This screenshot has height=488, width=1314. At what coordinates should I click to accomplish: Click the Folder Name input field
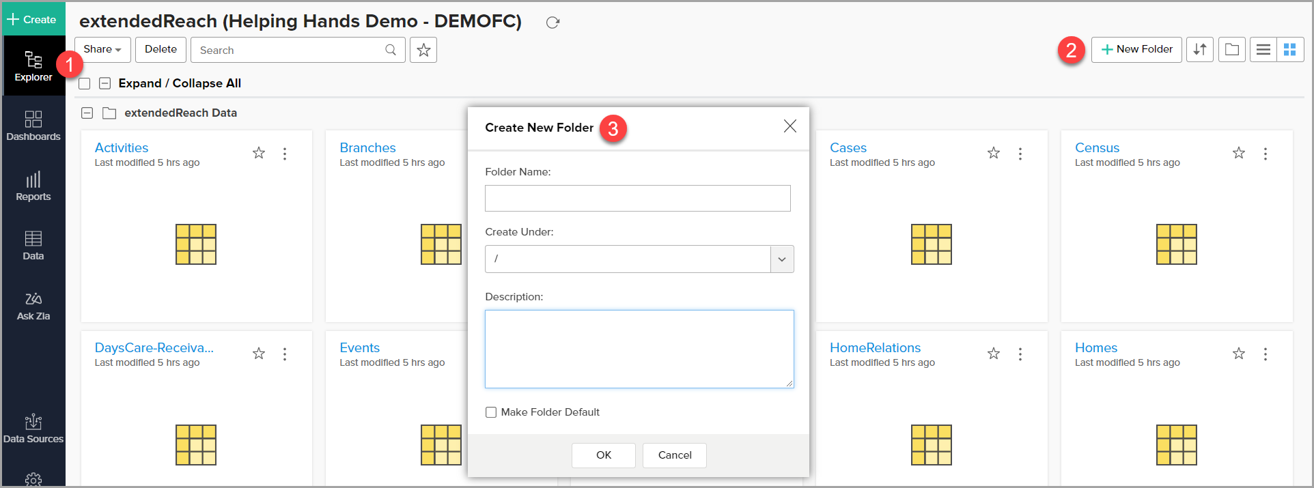tap(638, 198)
